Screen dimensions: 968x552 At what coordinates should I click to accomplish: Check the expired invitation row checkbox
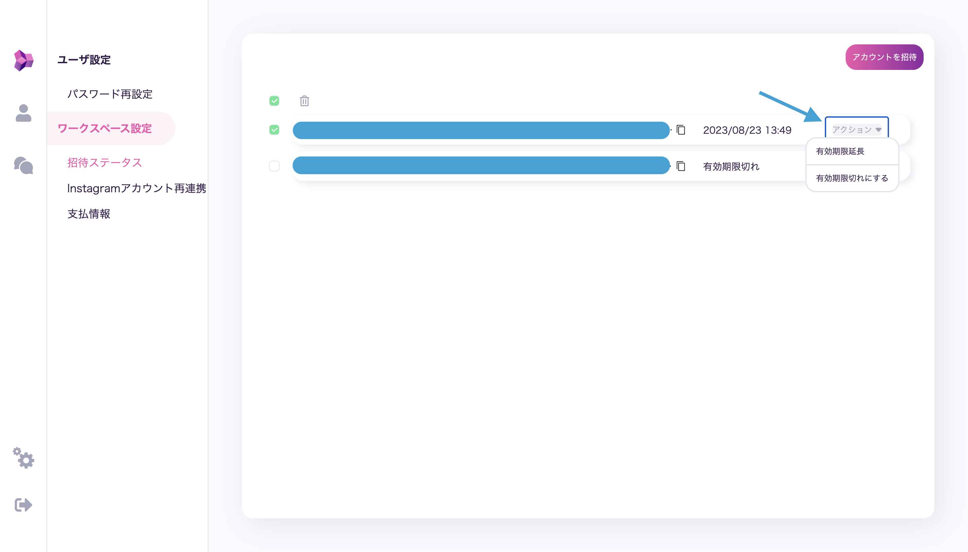coord(274,166)
